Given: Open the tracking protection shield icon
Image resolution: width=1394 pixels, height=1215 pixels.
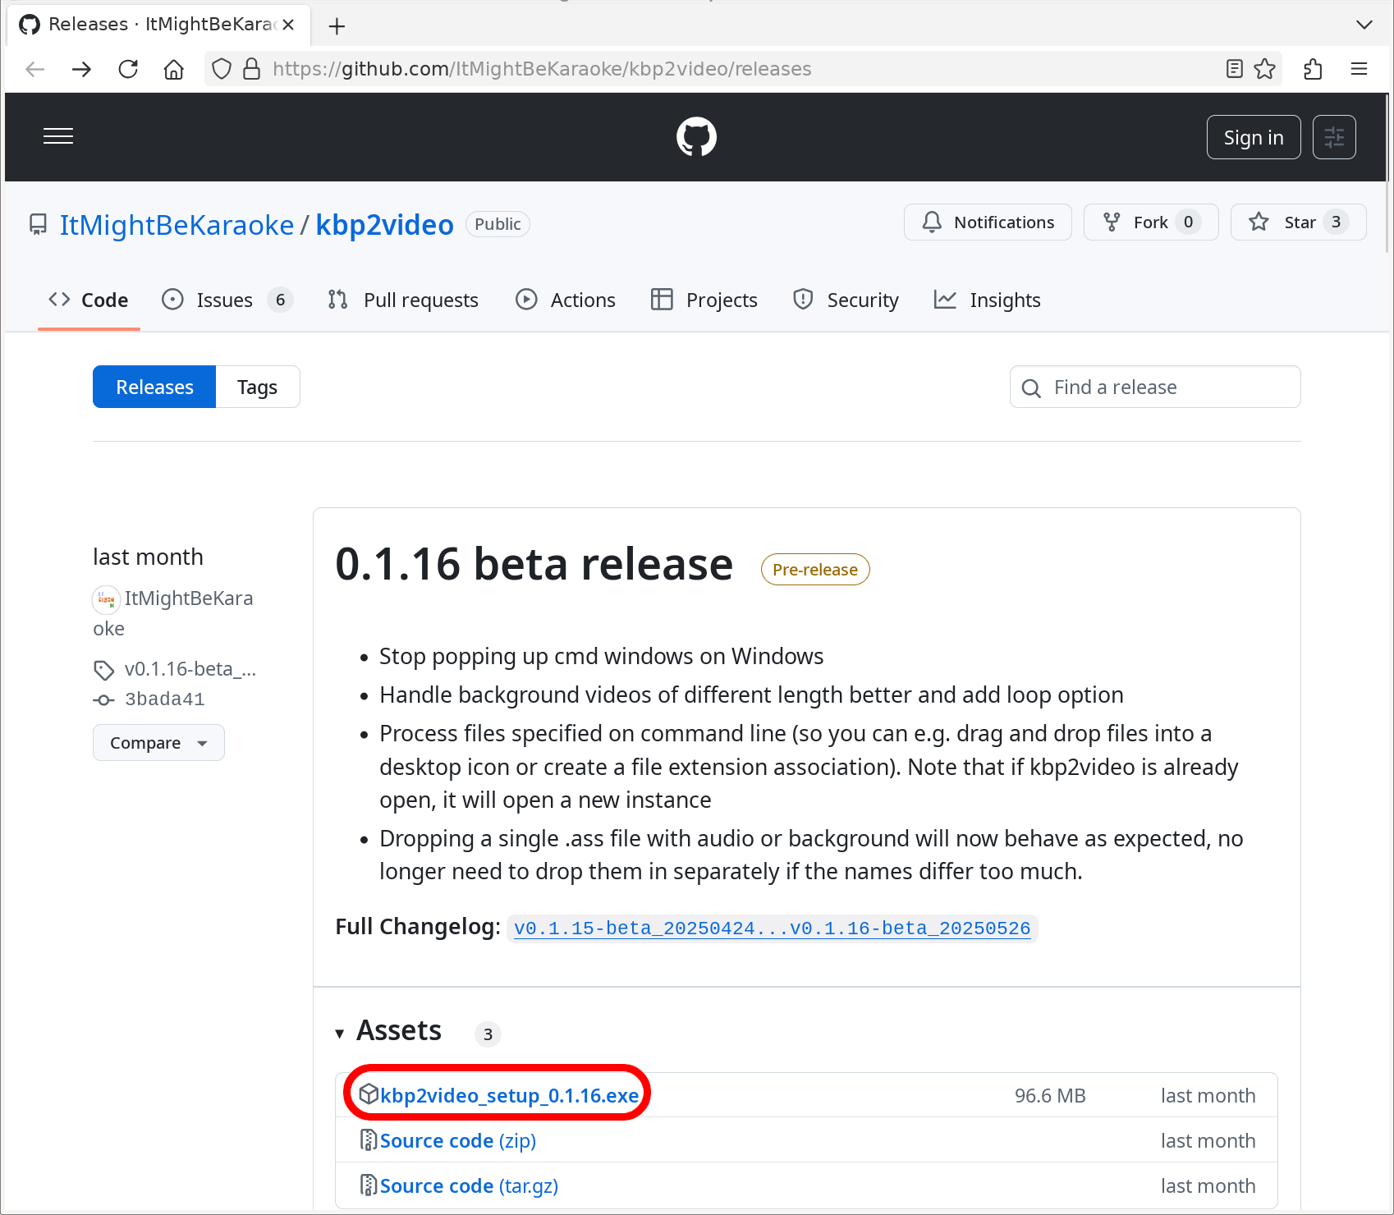Looking at the screenshot, I should click(222, 69).
